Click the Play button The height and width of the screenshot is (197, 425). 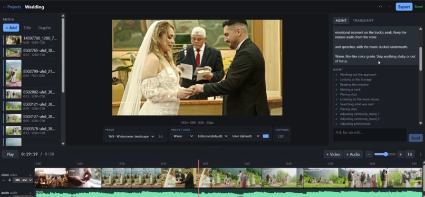[10, 154]
